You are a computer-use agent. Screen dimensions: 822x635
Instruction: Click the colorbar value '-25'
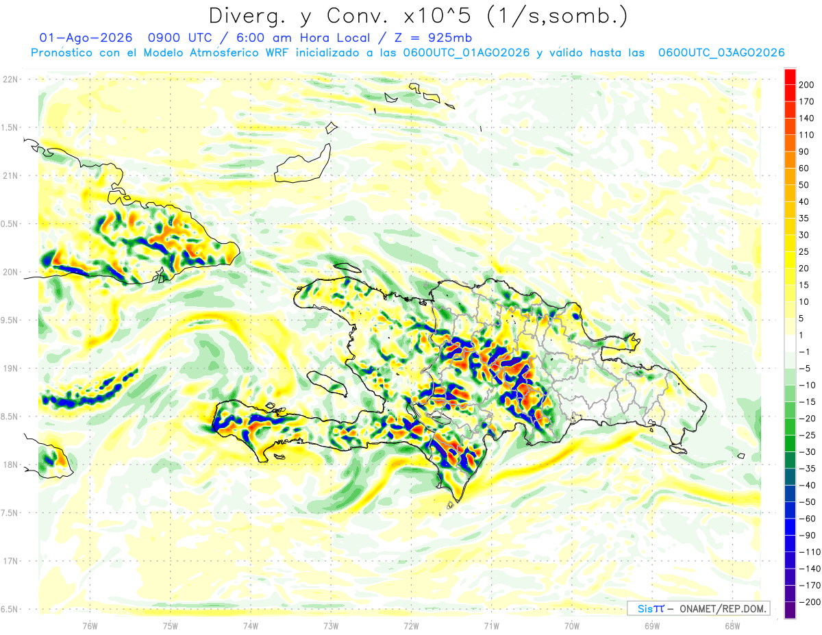tap(806, 435)
